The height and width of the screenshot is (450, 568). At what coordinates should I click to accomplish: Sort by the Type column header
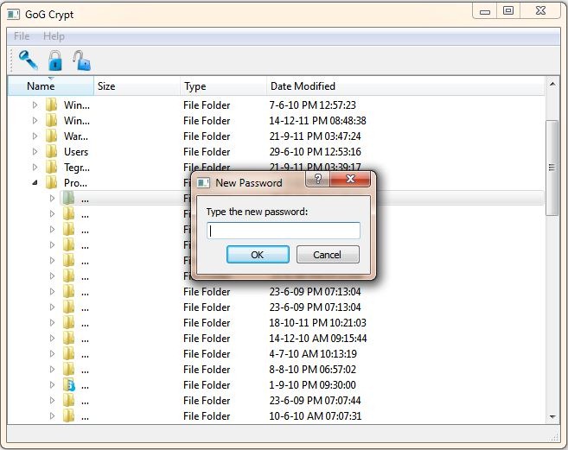(224, 86)
